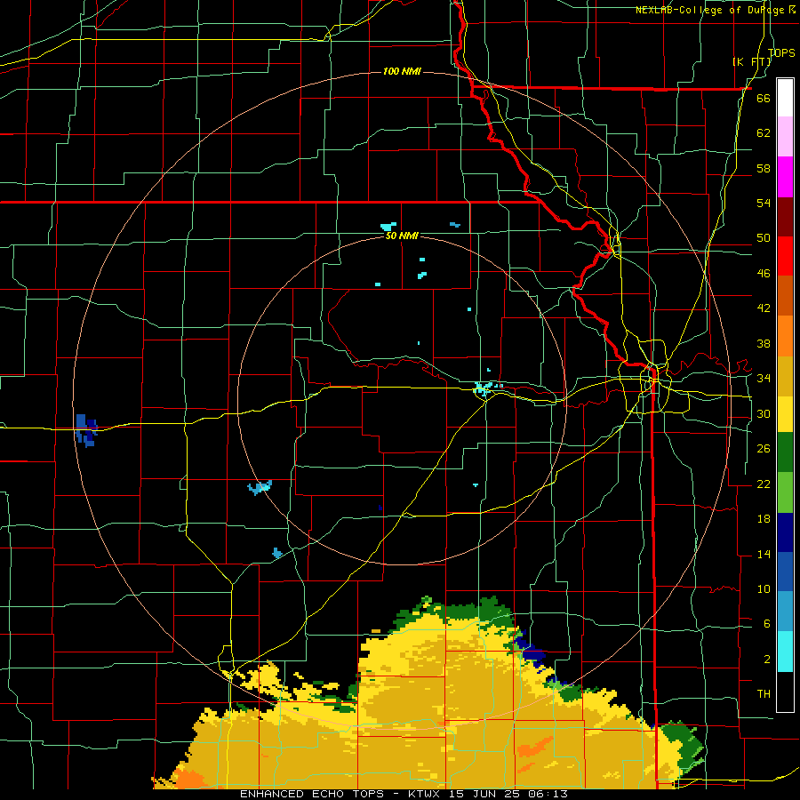Viewport: 800px width, 800px height.
Task: Click the '6' legend value
Action: tap(767, 624)
